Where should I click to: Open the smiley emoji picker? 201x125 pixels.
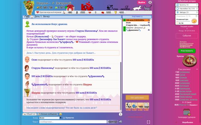(61, 114)
